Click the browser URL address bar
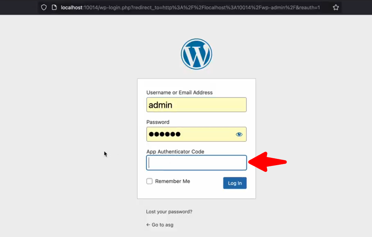The height and width of the screenshot is (237, 372). tap(190, 7)
